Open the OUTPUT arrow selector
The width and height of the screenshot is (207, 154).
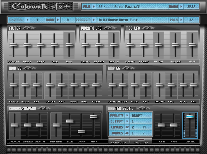click(127, 121)
